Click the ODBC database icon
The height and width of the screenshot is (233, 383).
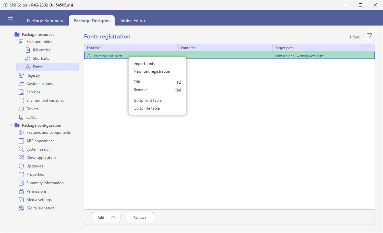click(21, 117)
